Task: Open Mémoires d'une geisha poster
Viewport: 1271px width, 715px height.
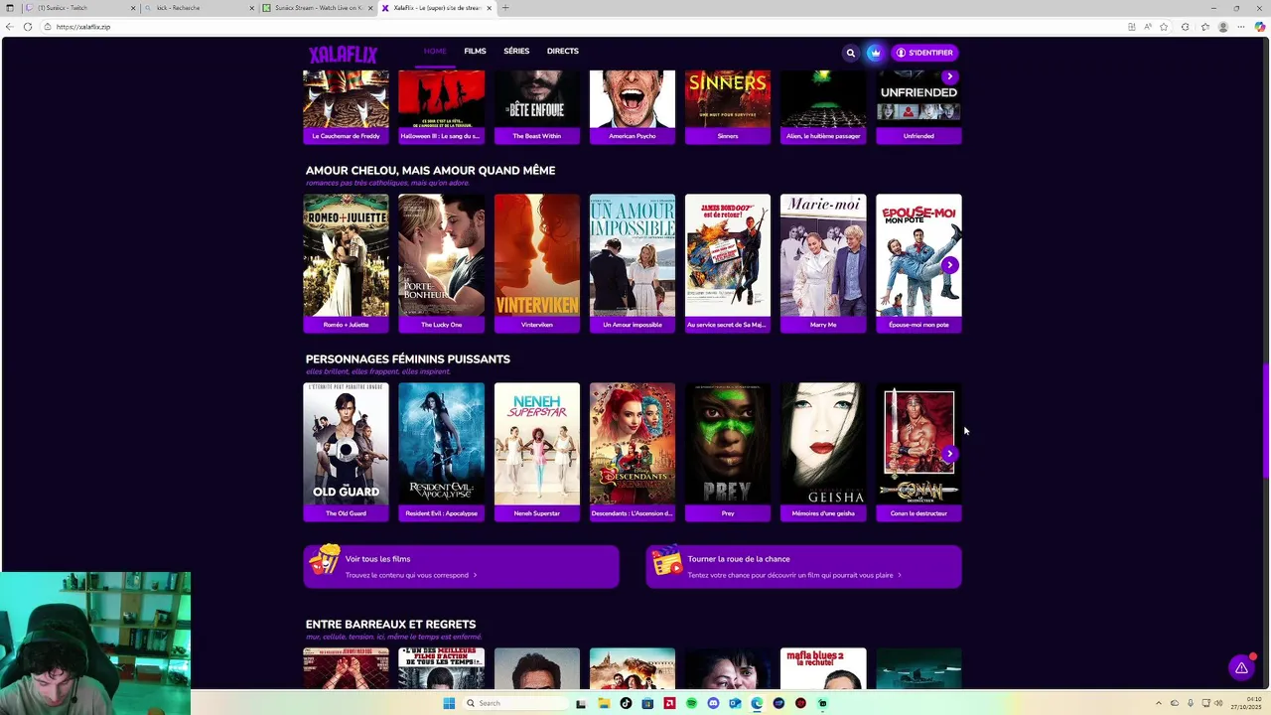Action: tap(822, 444)
